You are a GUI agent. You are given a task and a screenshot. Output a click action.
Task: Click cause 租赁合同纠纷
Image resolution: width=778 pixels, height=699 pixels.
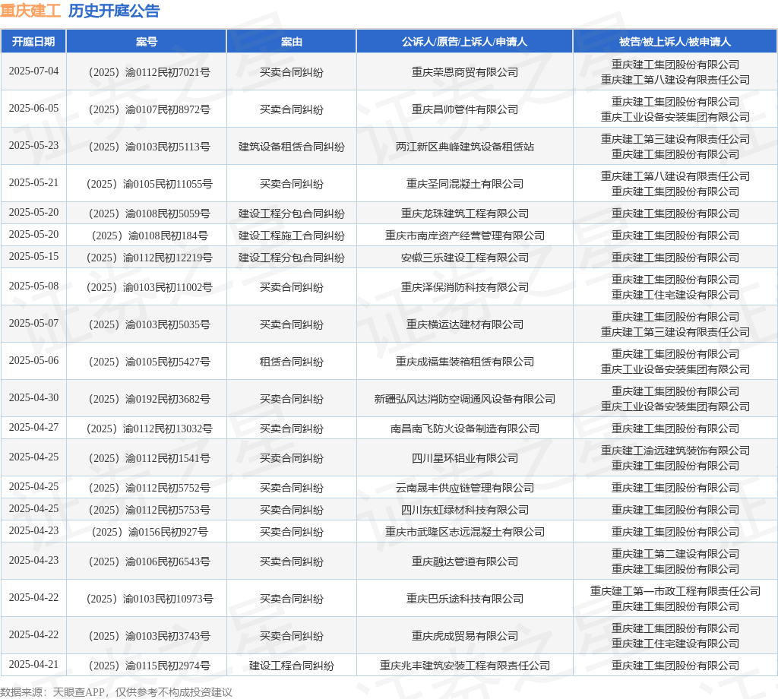point(291,362)
